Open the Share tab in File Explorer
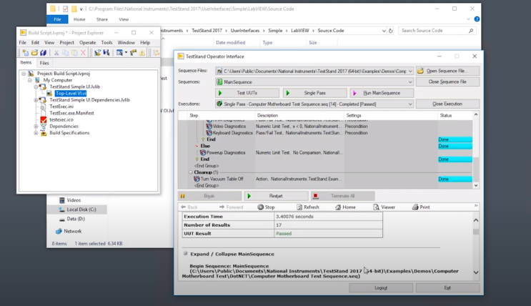531x306 pixels. pos(102,19)
